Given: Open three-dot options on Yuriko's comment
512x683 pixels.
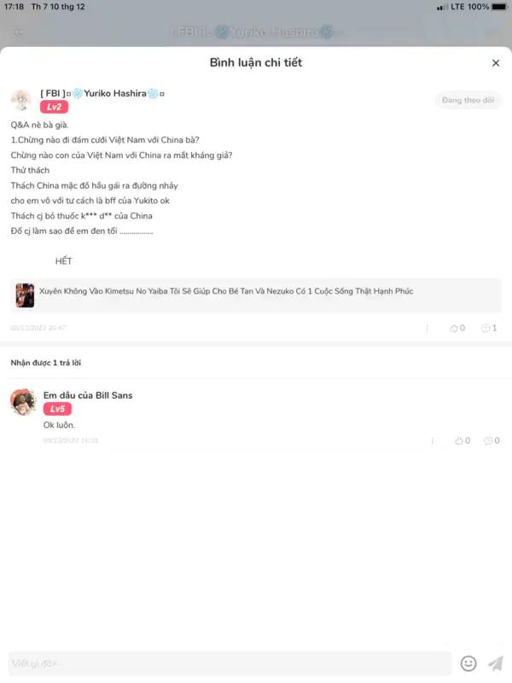Looking at the screenshot, I should click(428, 328).
